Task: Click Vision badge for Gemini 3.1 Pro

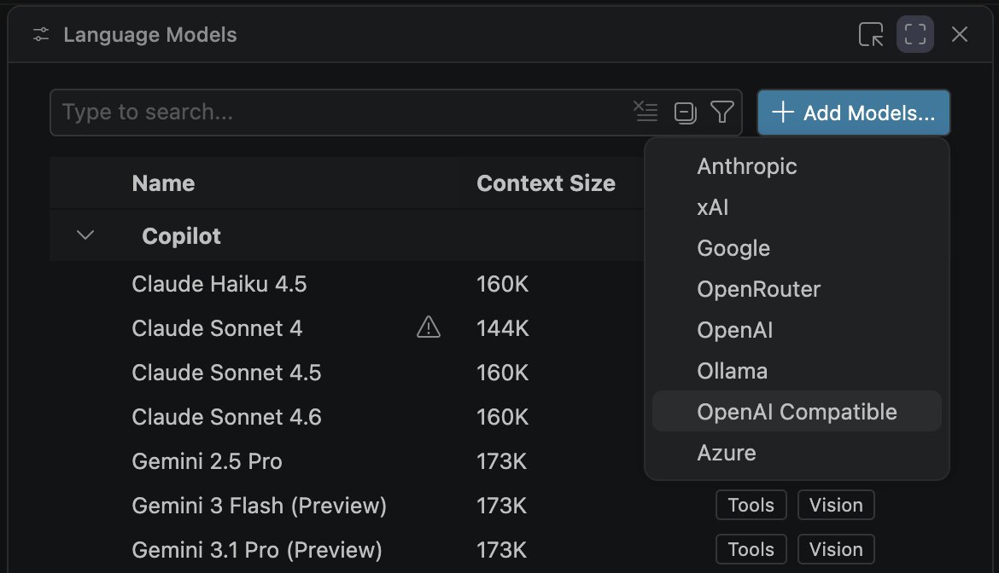Action: [836, 549]
